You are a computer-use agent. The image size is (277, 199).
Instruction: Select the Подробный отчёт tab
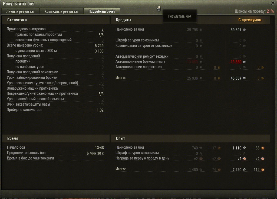pos(102,11)
